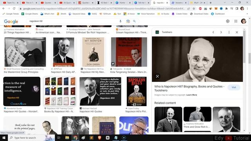
Task: Click the Google search magnifier icon
Action: click(134, 21)
